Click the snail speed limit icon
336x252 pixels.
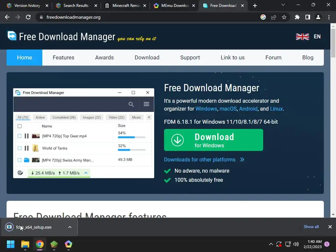[20, 173]
